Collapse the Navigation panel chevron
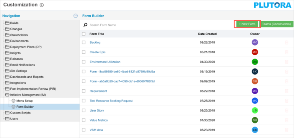294x138 pixels. (75, 16)
